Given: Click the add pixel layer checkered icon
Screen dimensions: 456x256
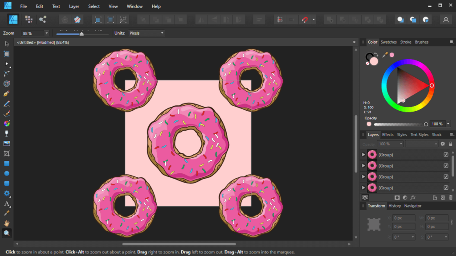Looking at the screenshot, I should pos(443,198).
